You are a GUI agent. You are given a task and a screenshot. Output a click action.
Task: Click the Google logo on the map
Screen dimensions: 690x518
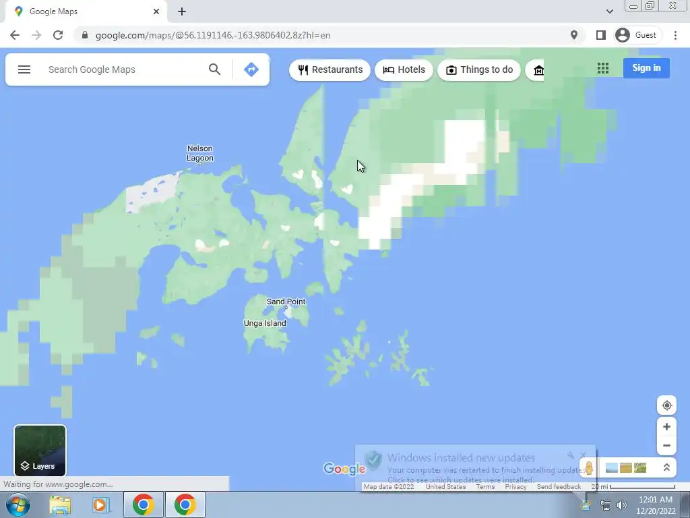coord(344,469)
